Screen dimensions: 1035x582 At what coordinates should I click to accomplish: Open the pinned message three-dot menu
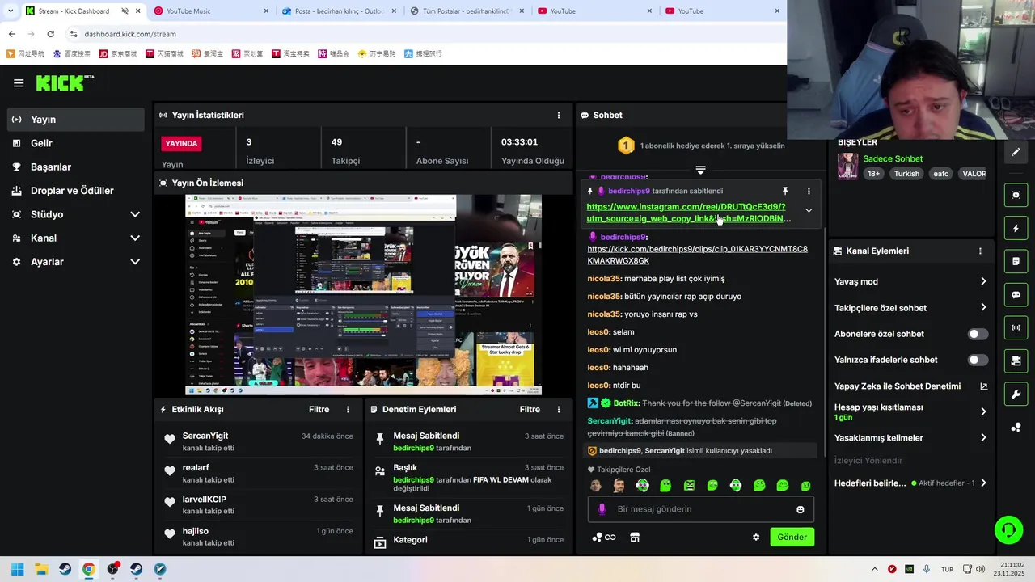pos(809,192)
